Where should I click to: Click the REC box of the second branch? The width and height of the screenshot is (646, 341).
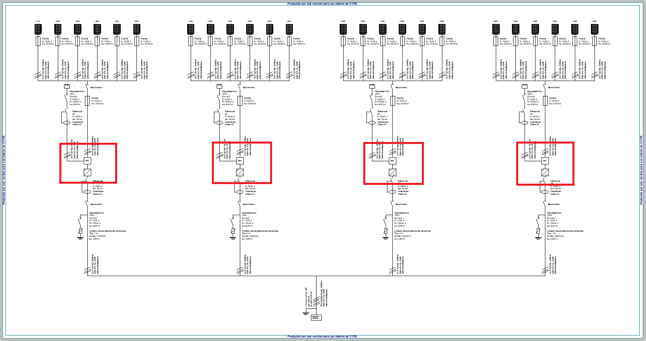[x=240, y=161]
